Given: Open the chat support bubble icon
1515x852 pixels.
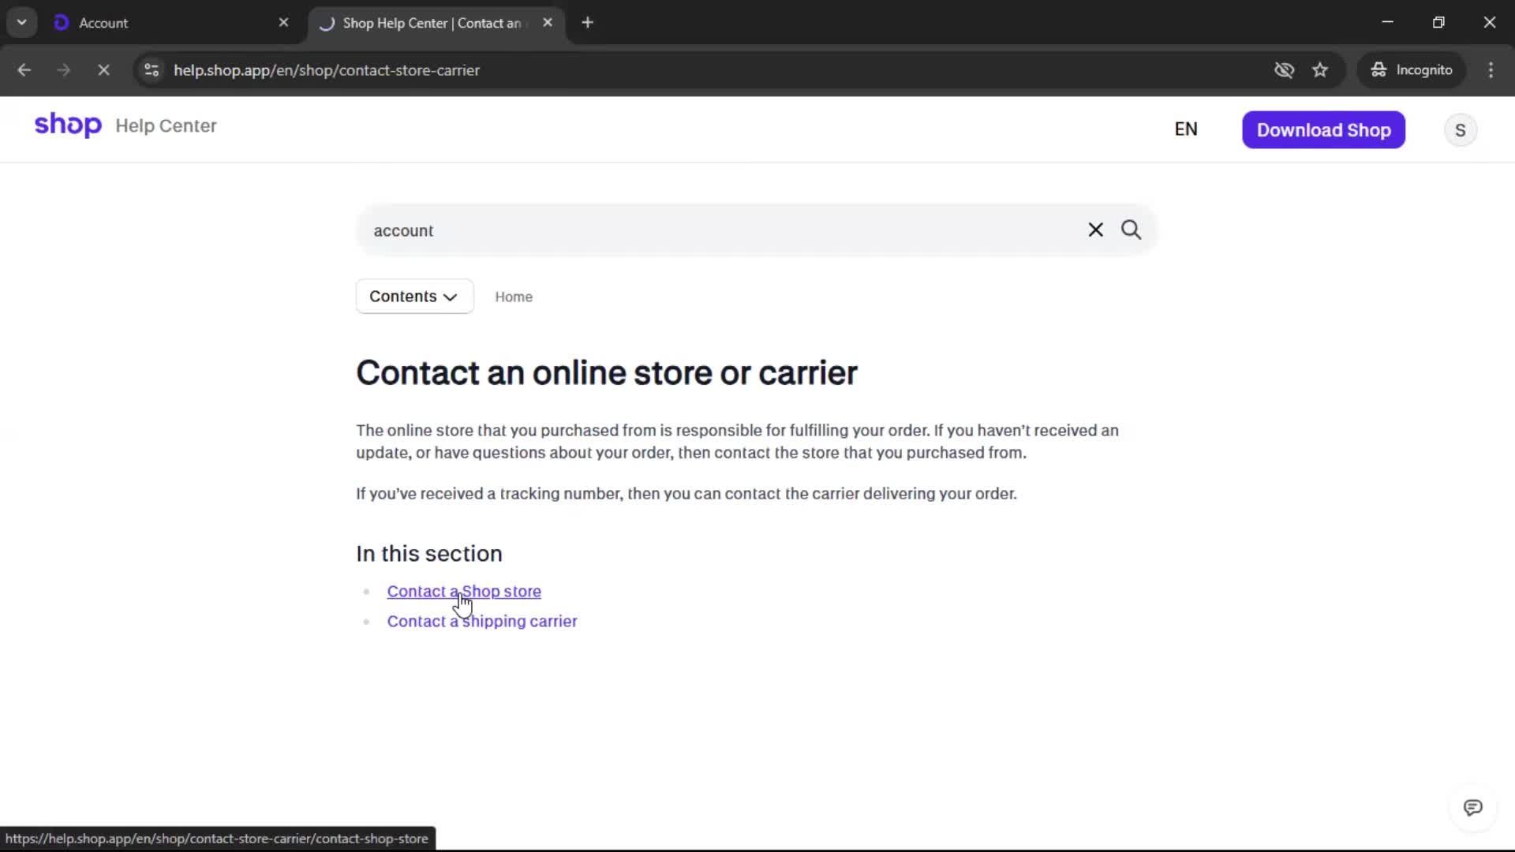Looking at the screenshot, I should [1472, 807].
